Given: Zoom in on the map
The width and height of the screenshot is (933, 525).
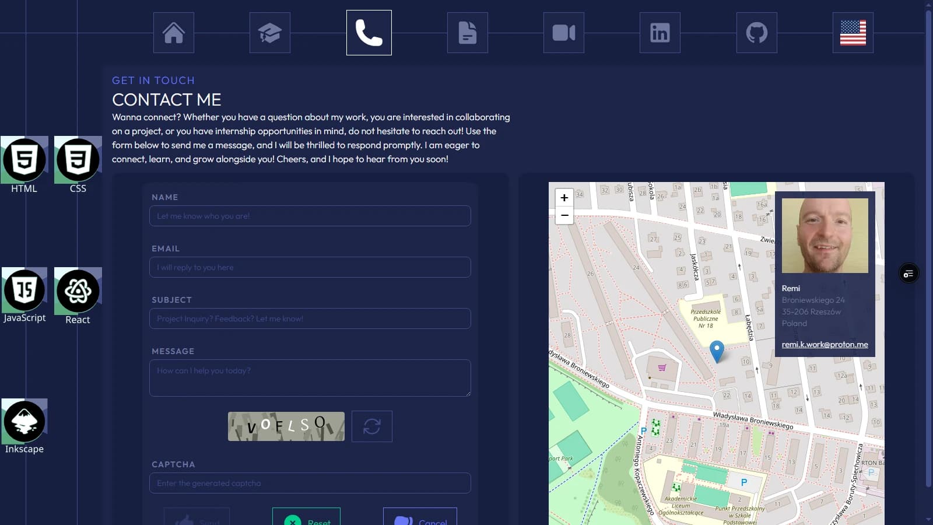Looking at the screenshot, I should coord(564,198).
